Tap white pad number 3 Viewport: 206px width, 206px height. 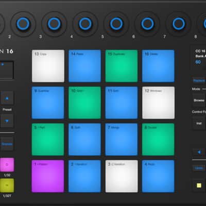122,176
